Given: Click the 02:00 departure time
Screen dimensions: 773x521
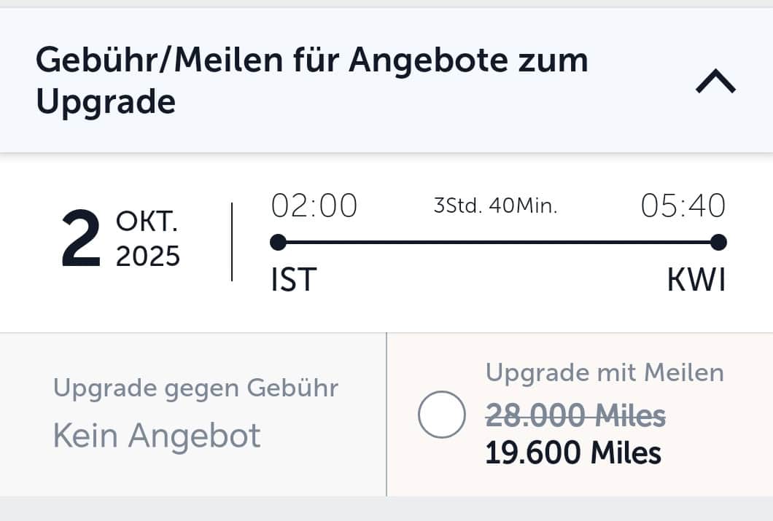Looking at the screenshot, I should click(x=314, y=206).
